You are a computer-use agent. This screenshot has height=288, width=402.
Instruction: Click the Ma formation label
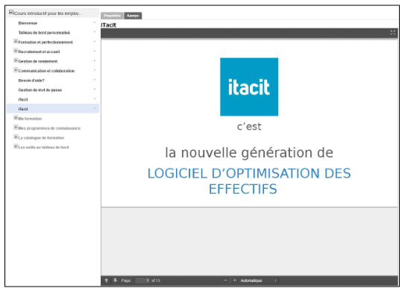click(30, 119)
